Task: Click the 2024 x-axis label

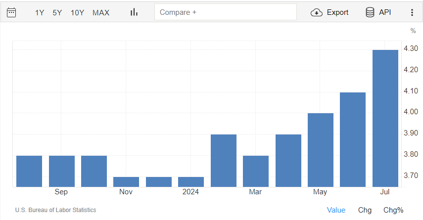Action: 190,192
